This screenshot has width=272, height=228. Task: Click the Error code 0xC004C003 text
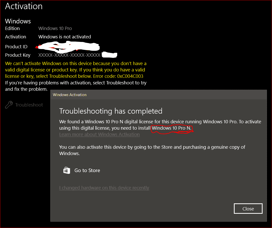pos(118,76)
